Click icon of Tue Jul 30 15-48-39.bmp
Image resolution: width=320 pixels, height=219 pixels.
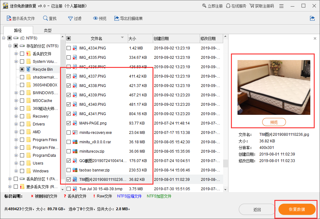click(75, 189)
